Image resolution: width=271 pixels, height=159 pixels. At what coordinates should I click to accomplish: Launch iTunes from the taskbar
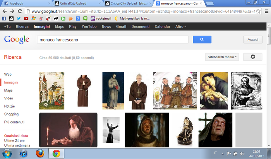(24, 153)
